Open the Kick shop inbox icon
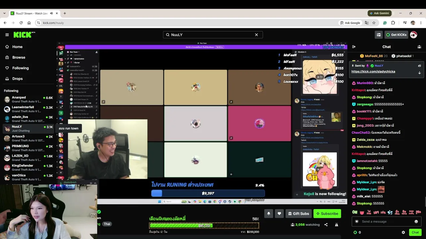This screenshot has width=426, height=239. coord(379,35)
